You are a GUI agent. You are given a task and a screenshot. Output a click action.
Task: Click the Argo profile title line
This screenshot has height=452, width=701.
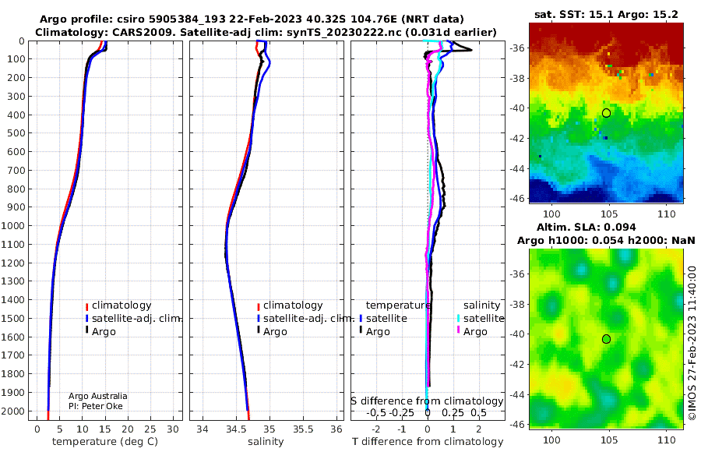[x=252, y=19]
